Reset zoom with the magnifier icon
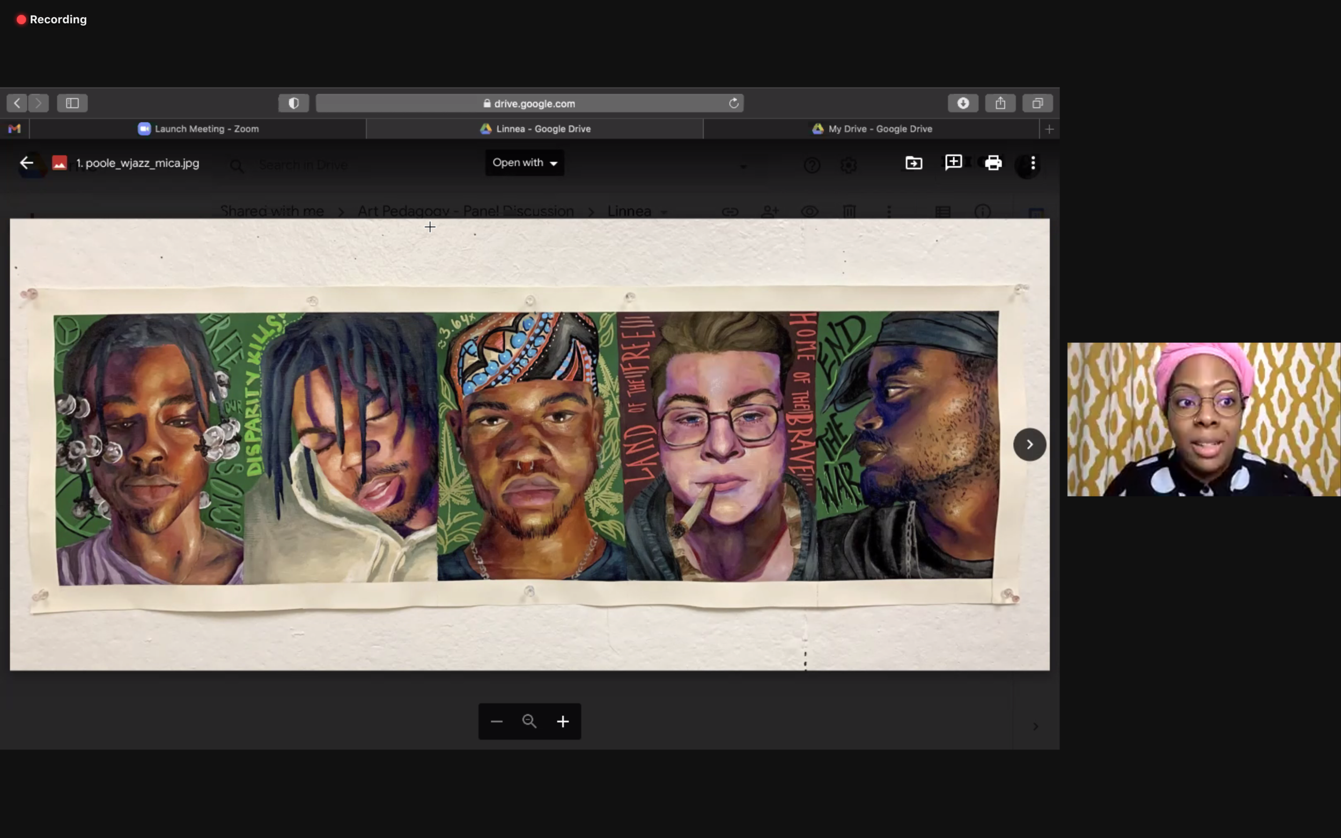 (529, 721)
